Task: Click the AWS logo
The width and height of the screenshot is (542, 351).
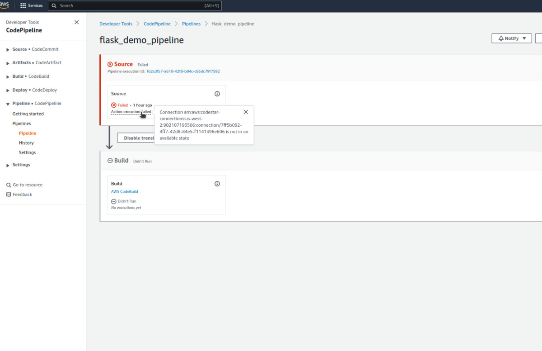Action: (x=4, y=5)
